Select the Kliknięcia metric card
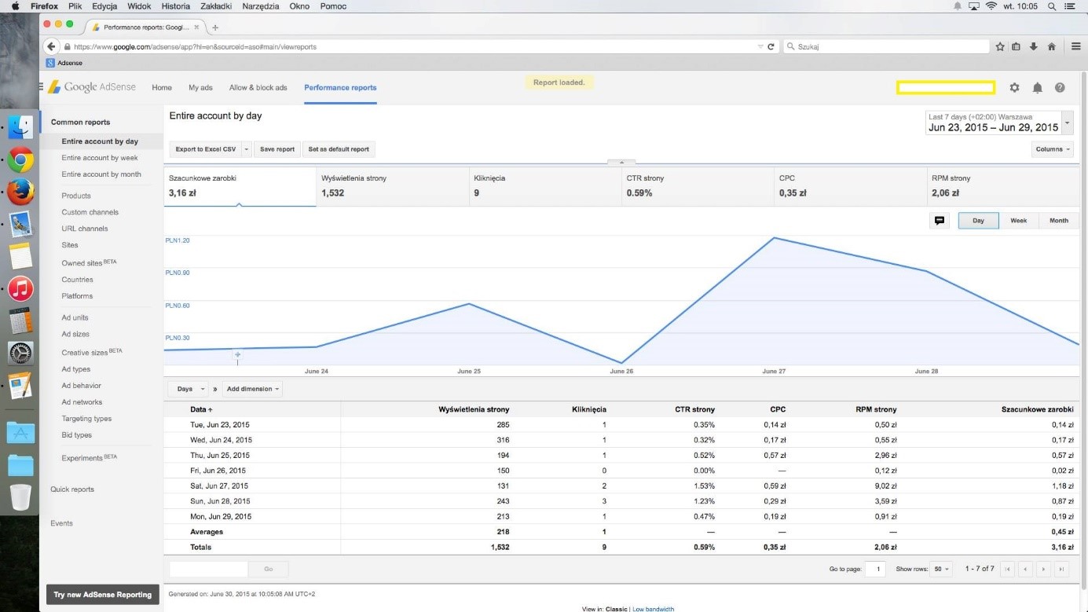Screen dimensions: 1088x612 tap(545, 186)
